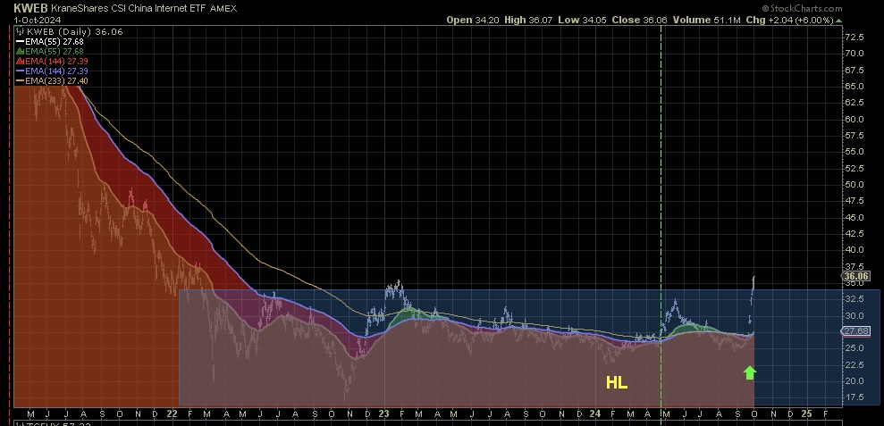Screen dimensions: 884x426
Task: Click the 25 year label on time axis
Action: click(807, 413)
